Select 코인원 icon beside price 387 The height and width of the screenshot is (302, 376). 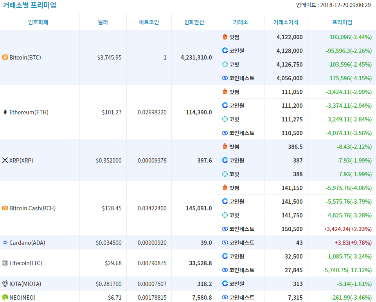[225, 160]
